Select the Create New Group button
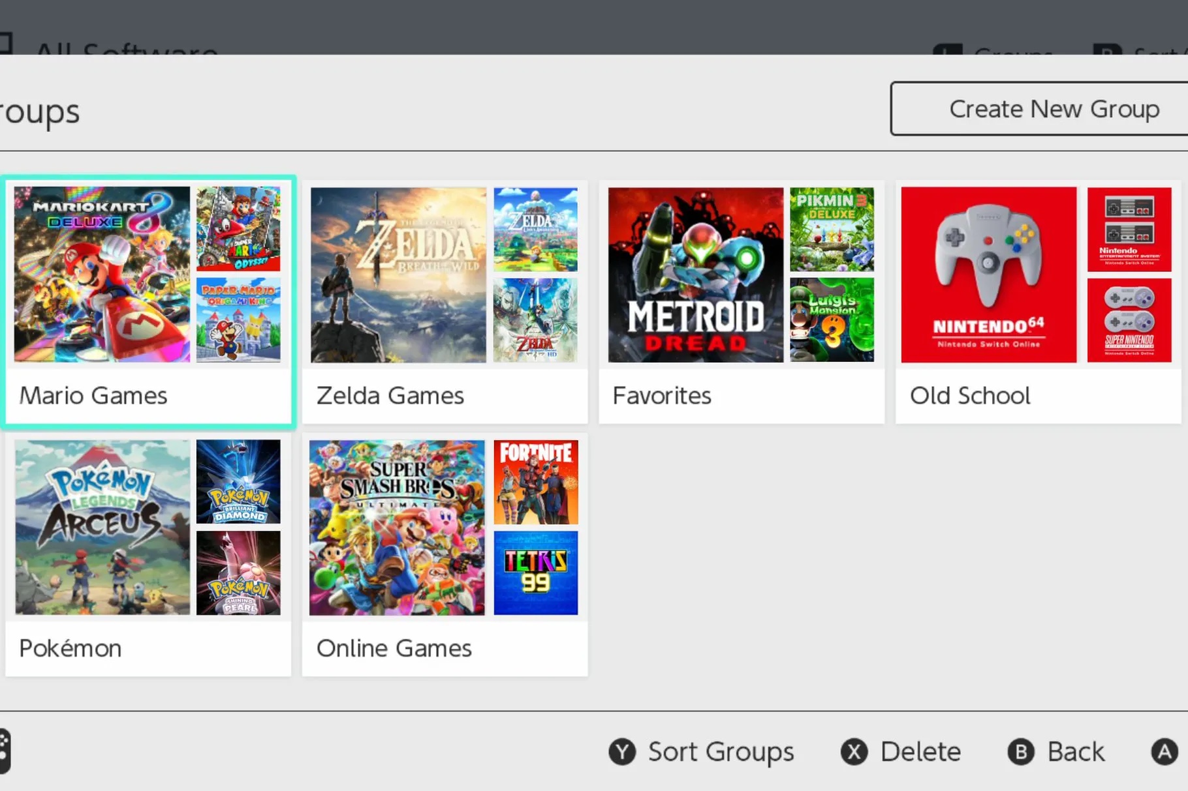This screenshot has width=1188, height=791. (x=1040, y=109)
